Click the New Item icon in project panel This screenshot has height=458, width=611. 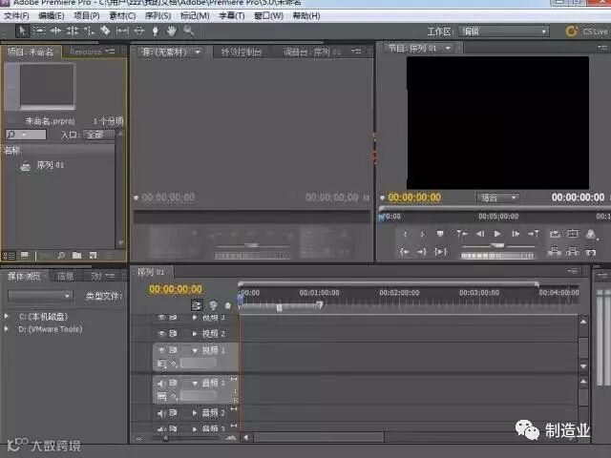pyautogui.click(x=93, y=255)
